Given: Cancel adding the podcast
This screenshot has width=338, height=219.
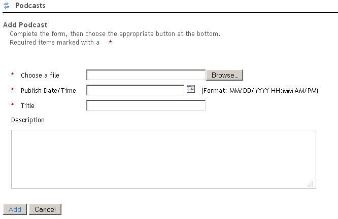Looking at the screenshot, I should [45, 209].
